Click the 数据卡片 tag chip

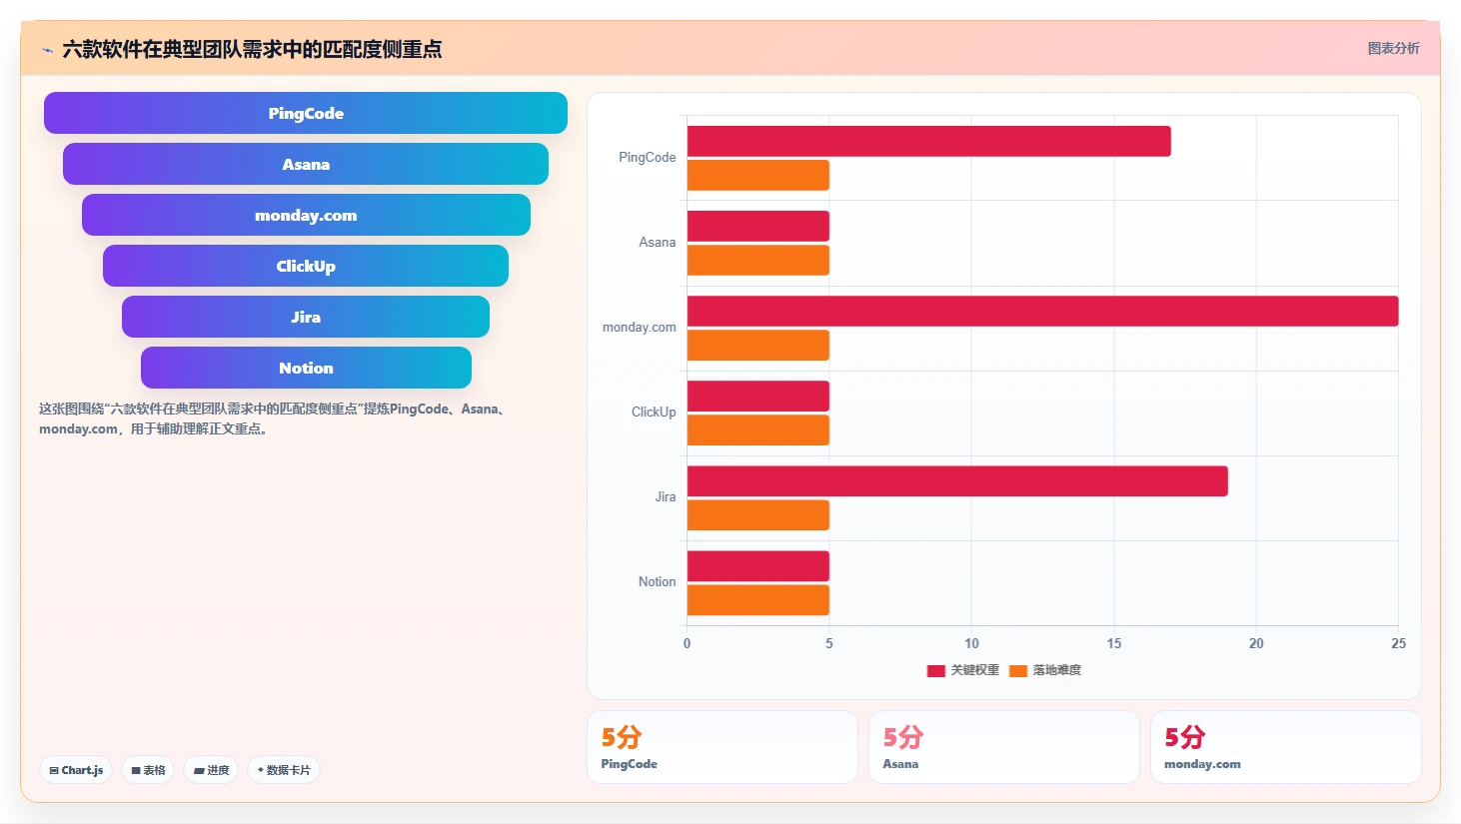coord(284,770)
